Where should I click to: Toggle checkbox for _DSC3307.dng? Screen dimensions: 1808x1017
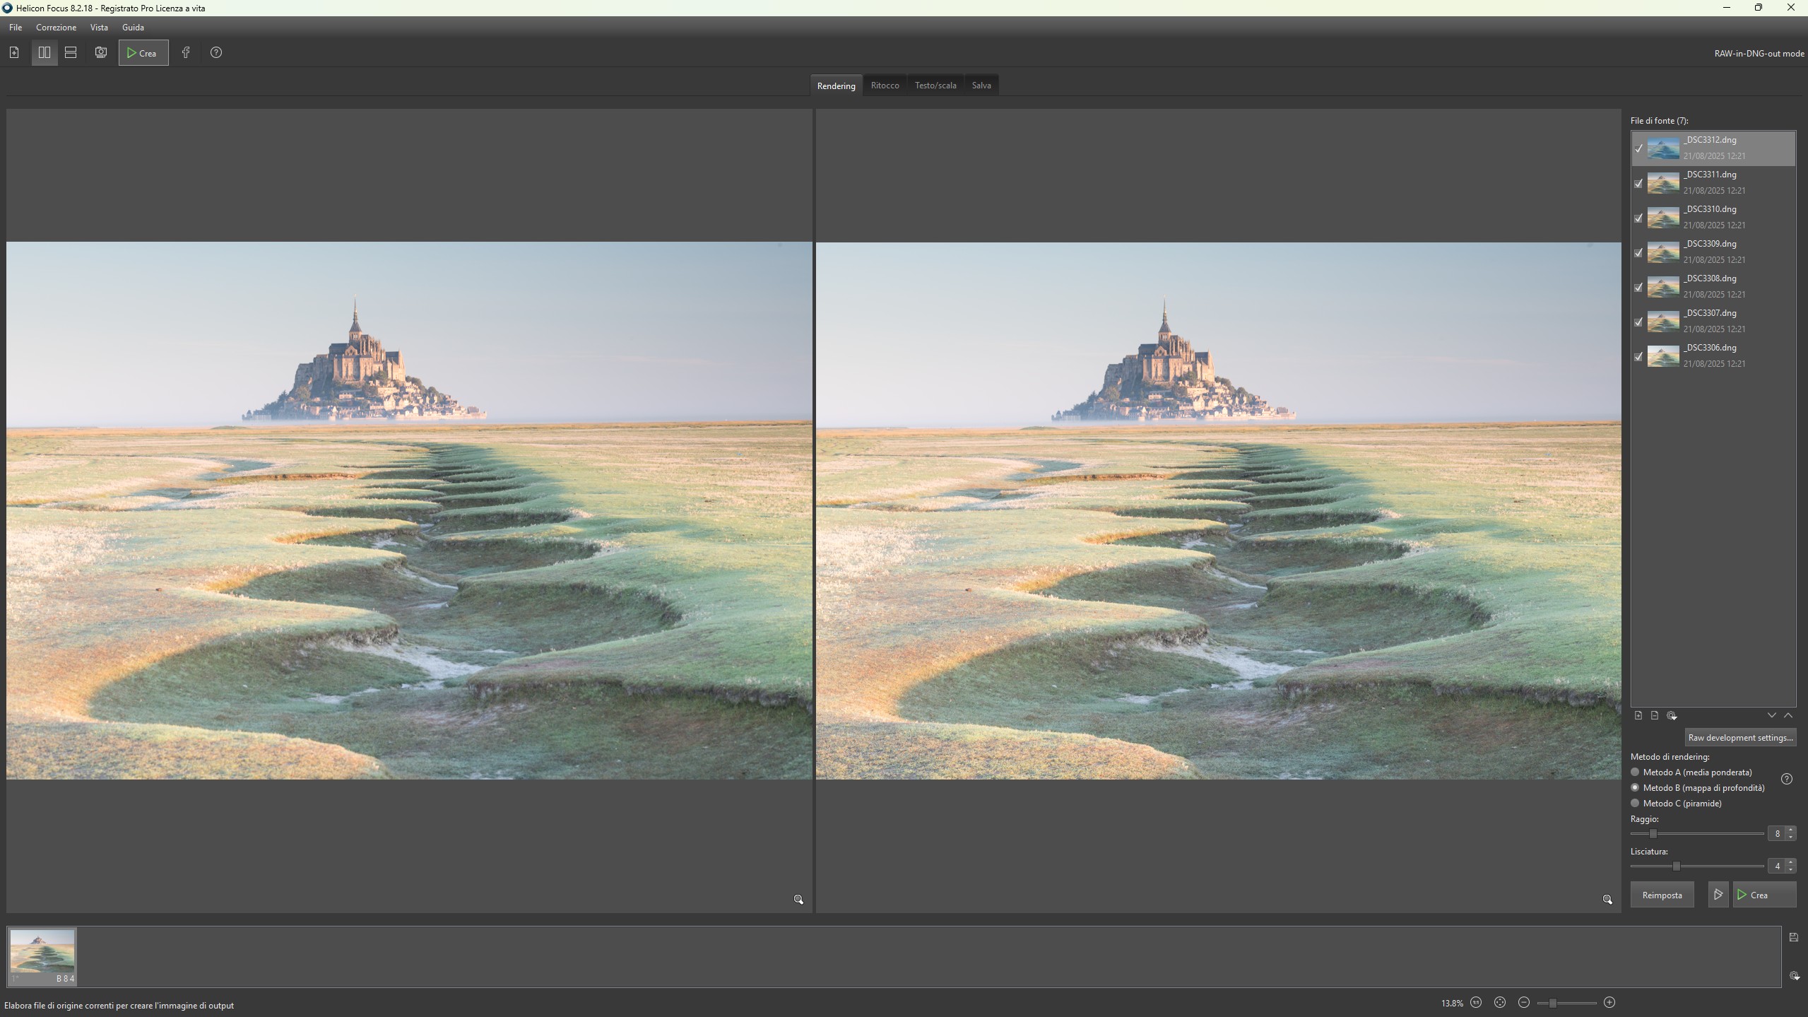click(1638, 322)
